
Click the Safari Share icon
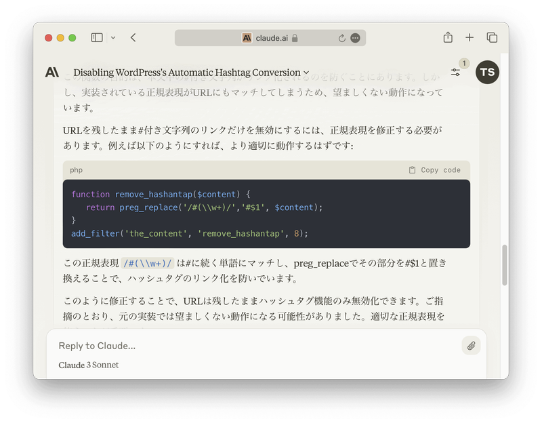(x=448, y=38)
